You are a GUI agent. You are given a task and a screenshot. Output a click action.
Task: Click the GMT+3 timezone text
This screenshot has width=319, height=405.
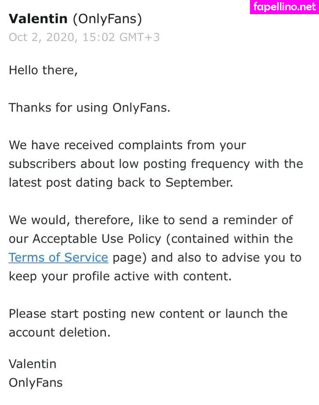coord(139,37)
